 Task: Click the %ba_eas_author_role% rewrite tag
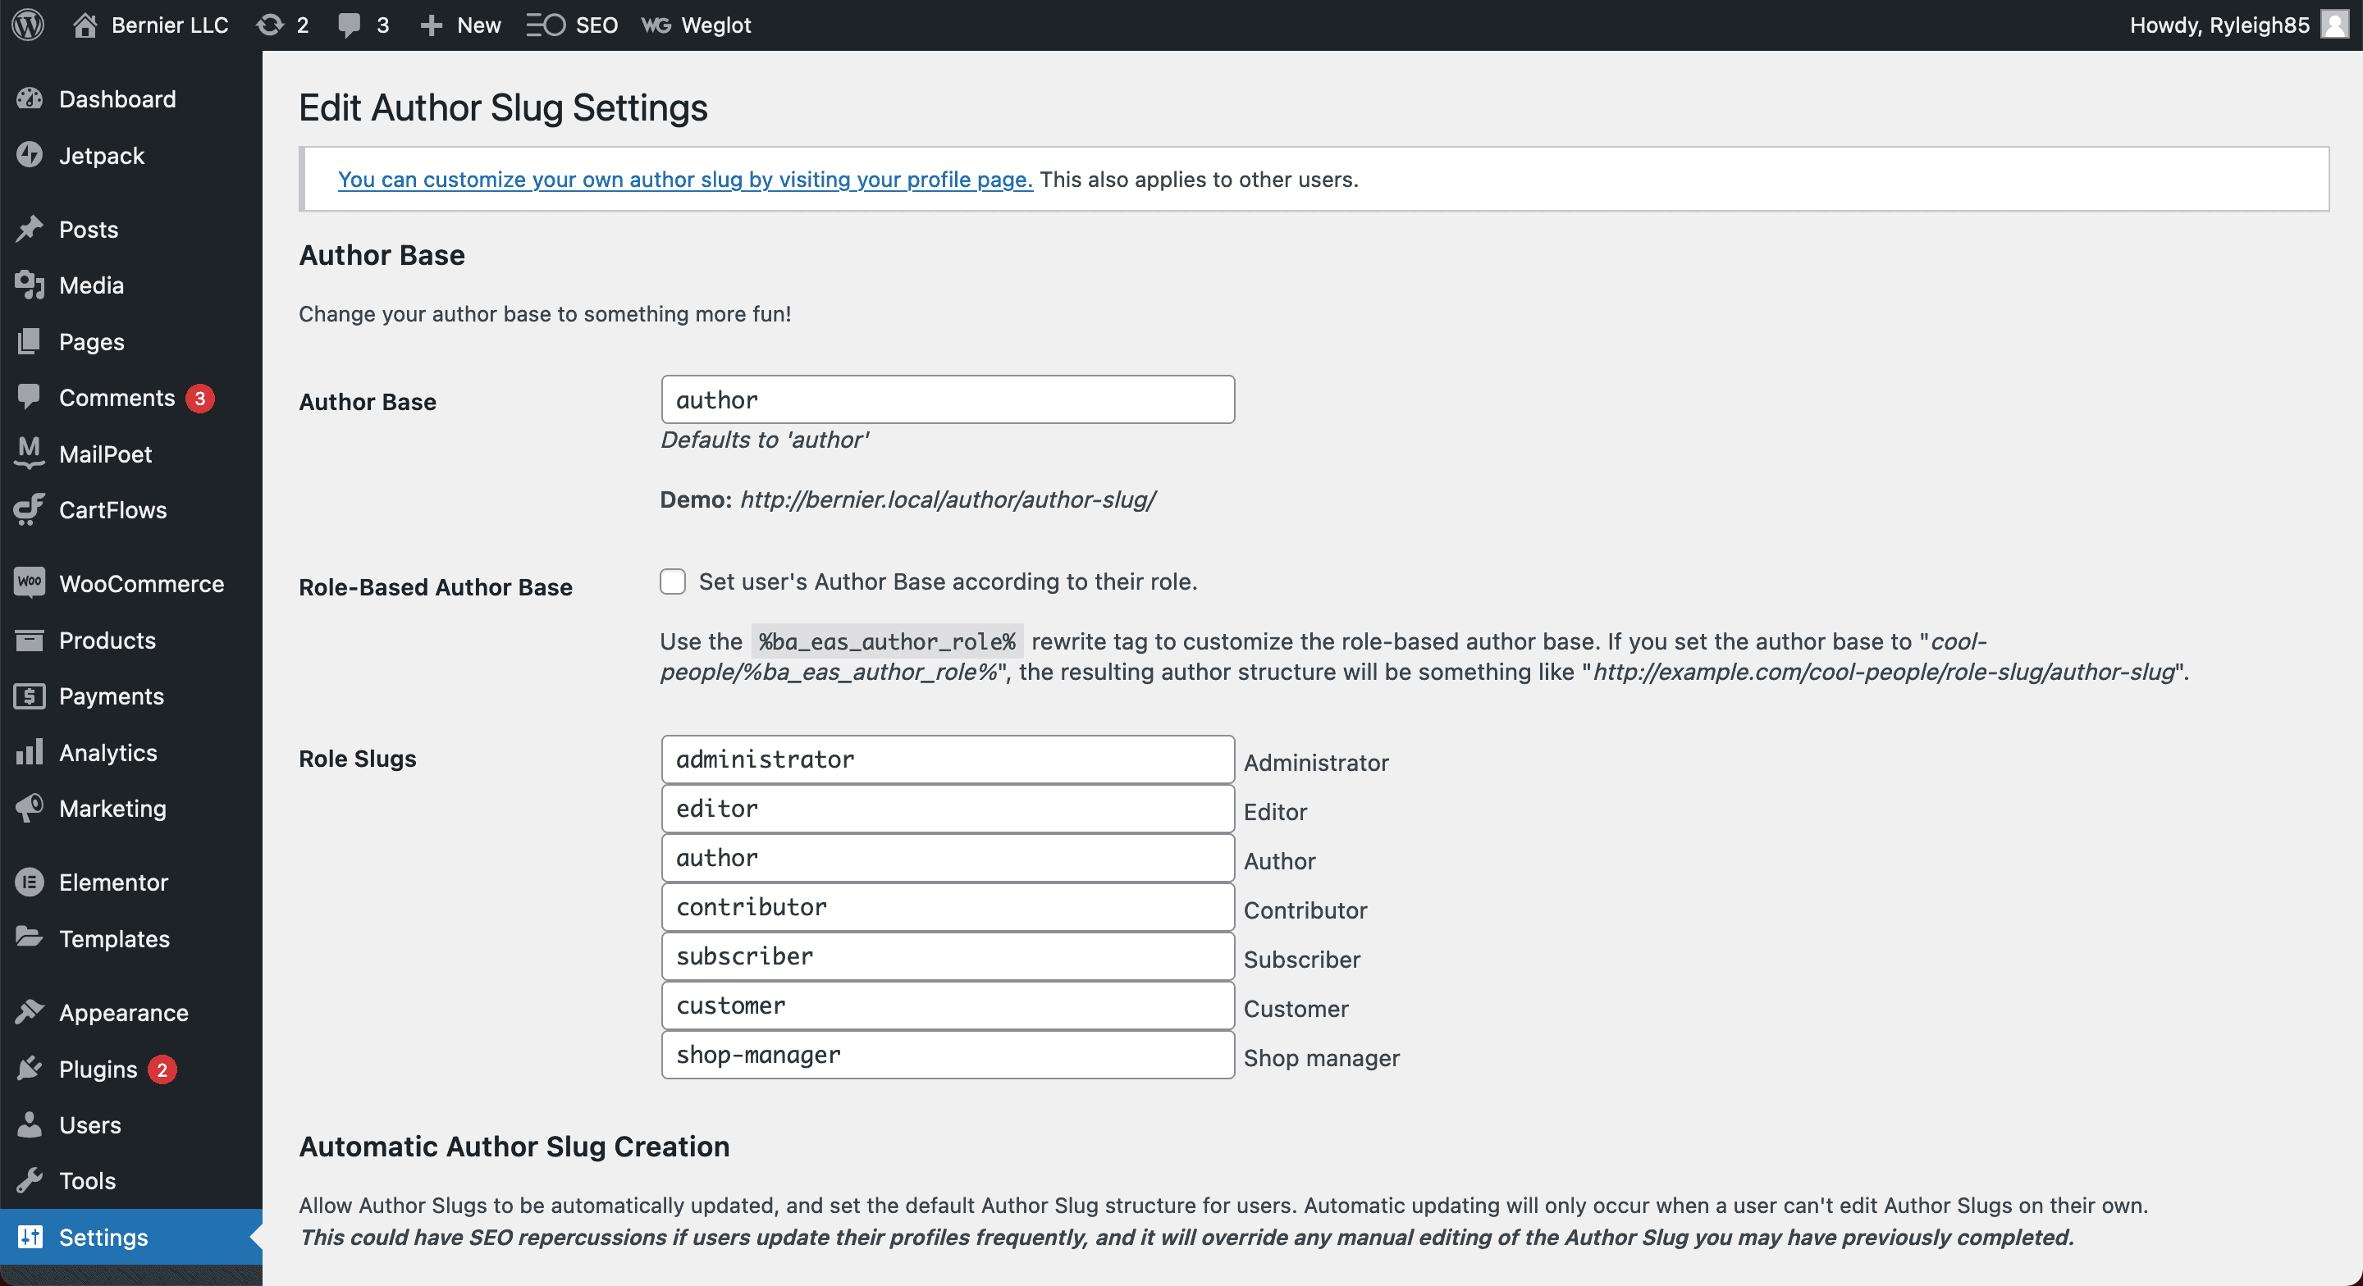886,641
